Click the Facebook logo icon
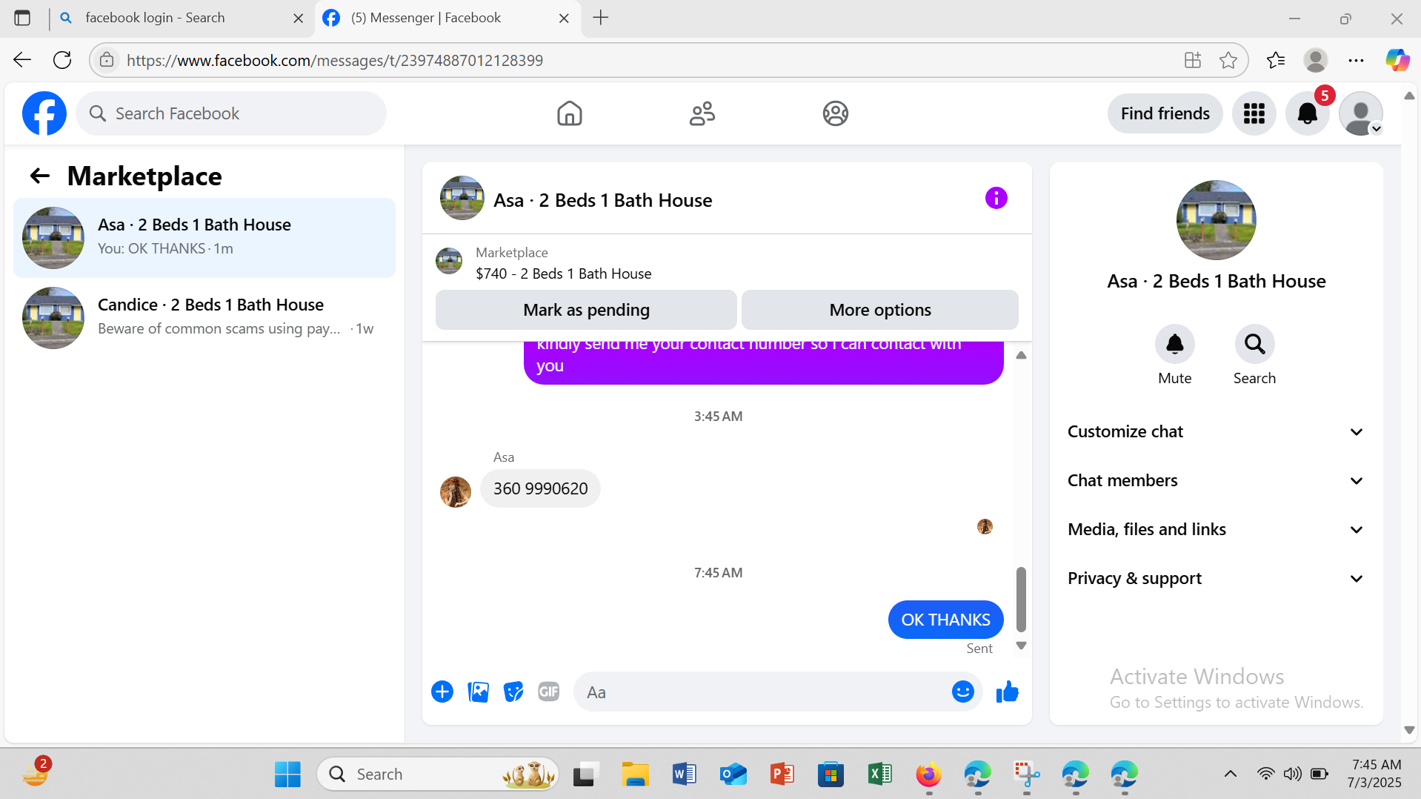 point(44,113)
